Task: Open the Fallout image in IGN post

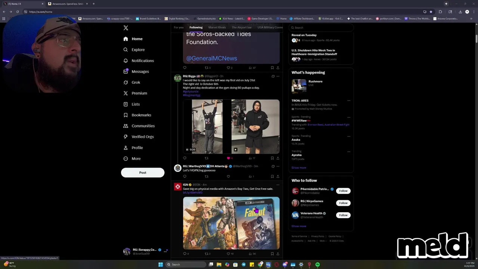Action: pyautogui.click(x=231, y=223)
